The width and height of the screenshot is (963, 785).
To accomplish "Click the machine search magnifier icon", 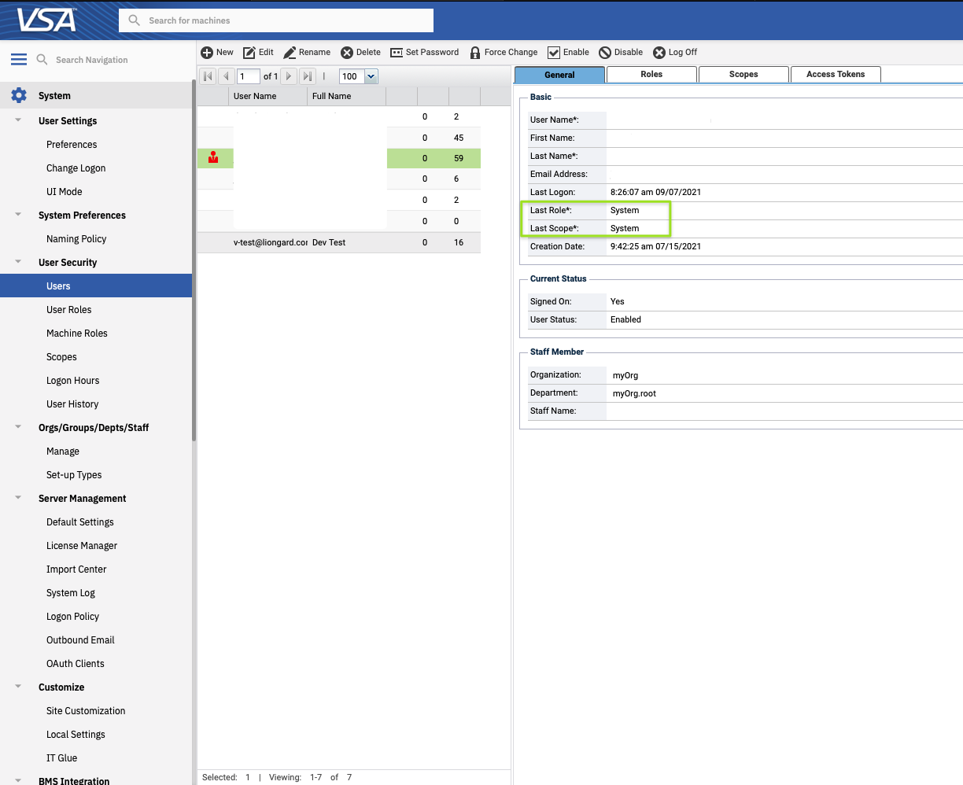I will [135, 20].
